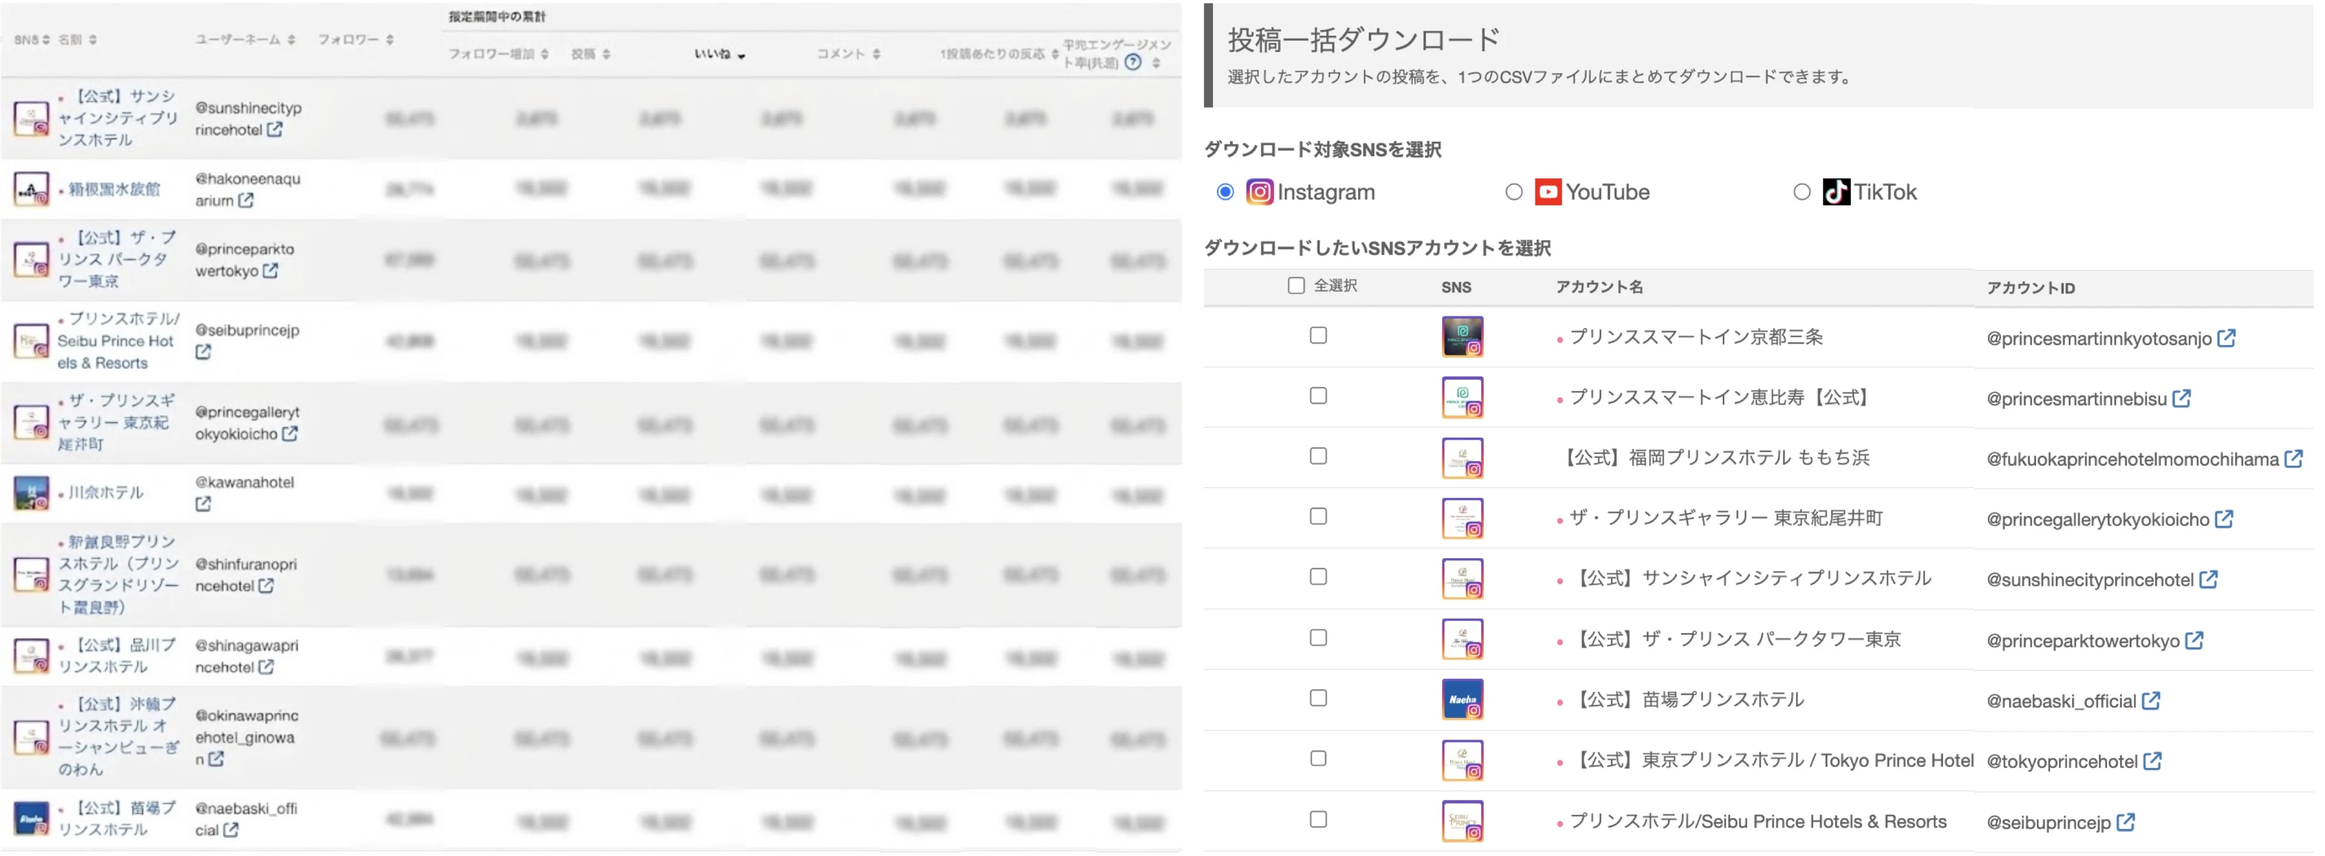Open 新富良野プリンスホテル account name link
The height and width of the screenshot is (856, 2325).
(x=118, y=574)
